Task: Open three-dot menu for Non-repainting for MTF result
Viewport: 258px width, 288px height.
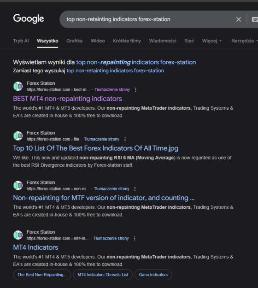Action: tap(135, 189)
